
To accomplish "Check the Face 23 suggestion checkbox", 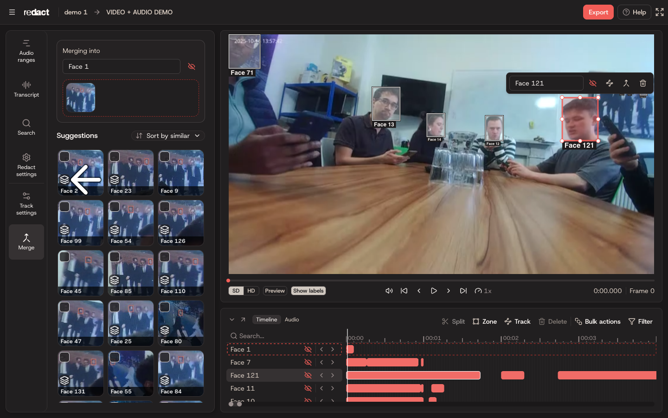I will pyautogui.click(x=115, y=157).
